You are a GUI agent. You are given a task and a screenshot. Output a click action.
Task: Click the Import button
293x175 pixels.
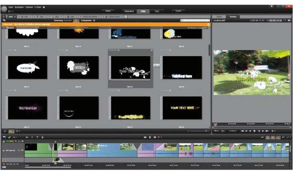click(108, 11)
